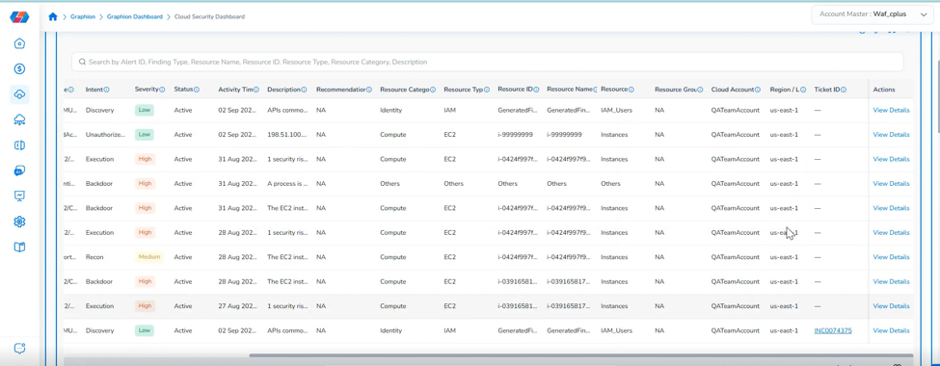Click the alert search input field

(x=488, y=62)
